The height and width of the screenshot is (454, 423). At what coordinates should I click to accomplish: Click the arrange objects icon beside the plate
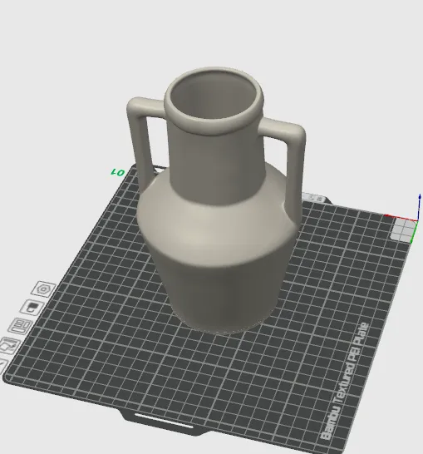pyautogui.click(x=20, y=326)
